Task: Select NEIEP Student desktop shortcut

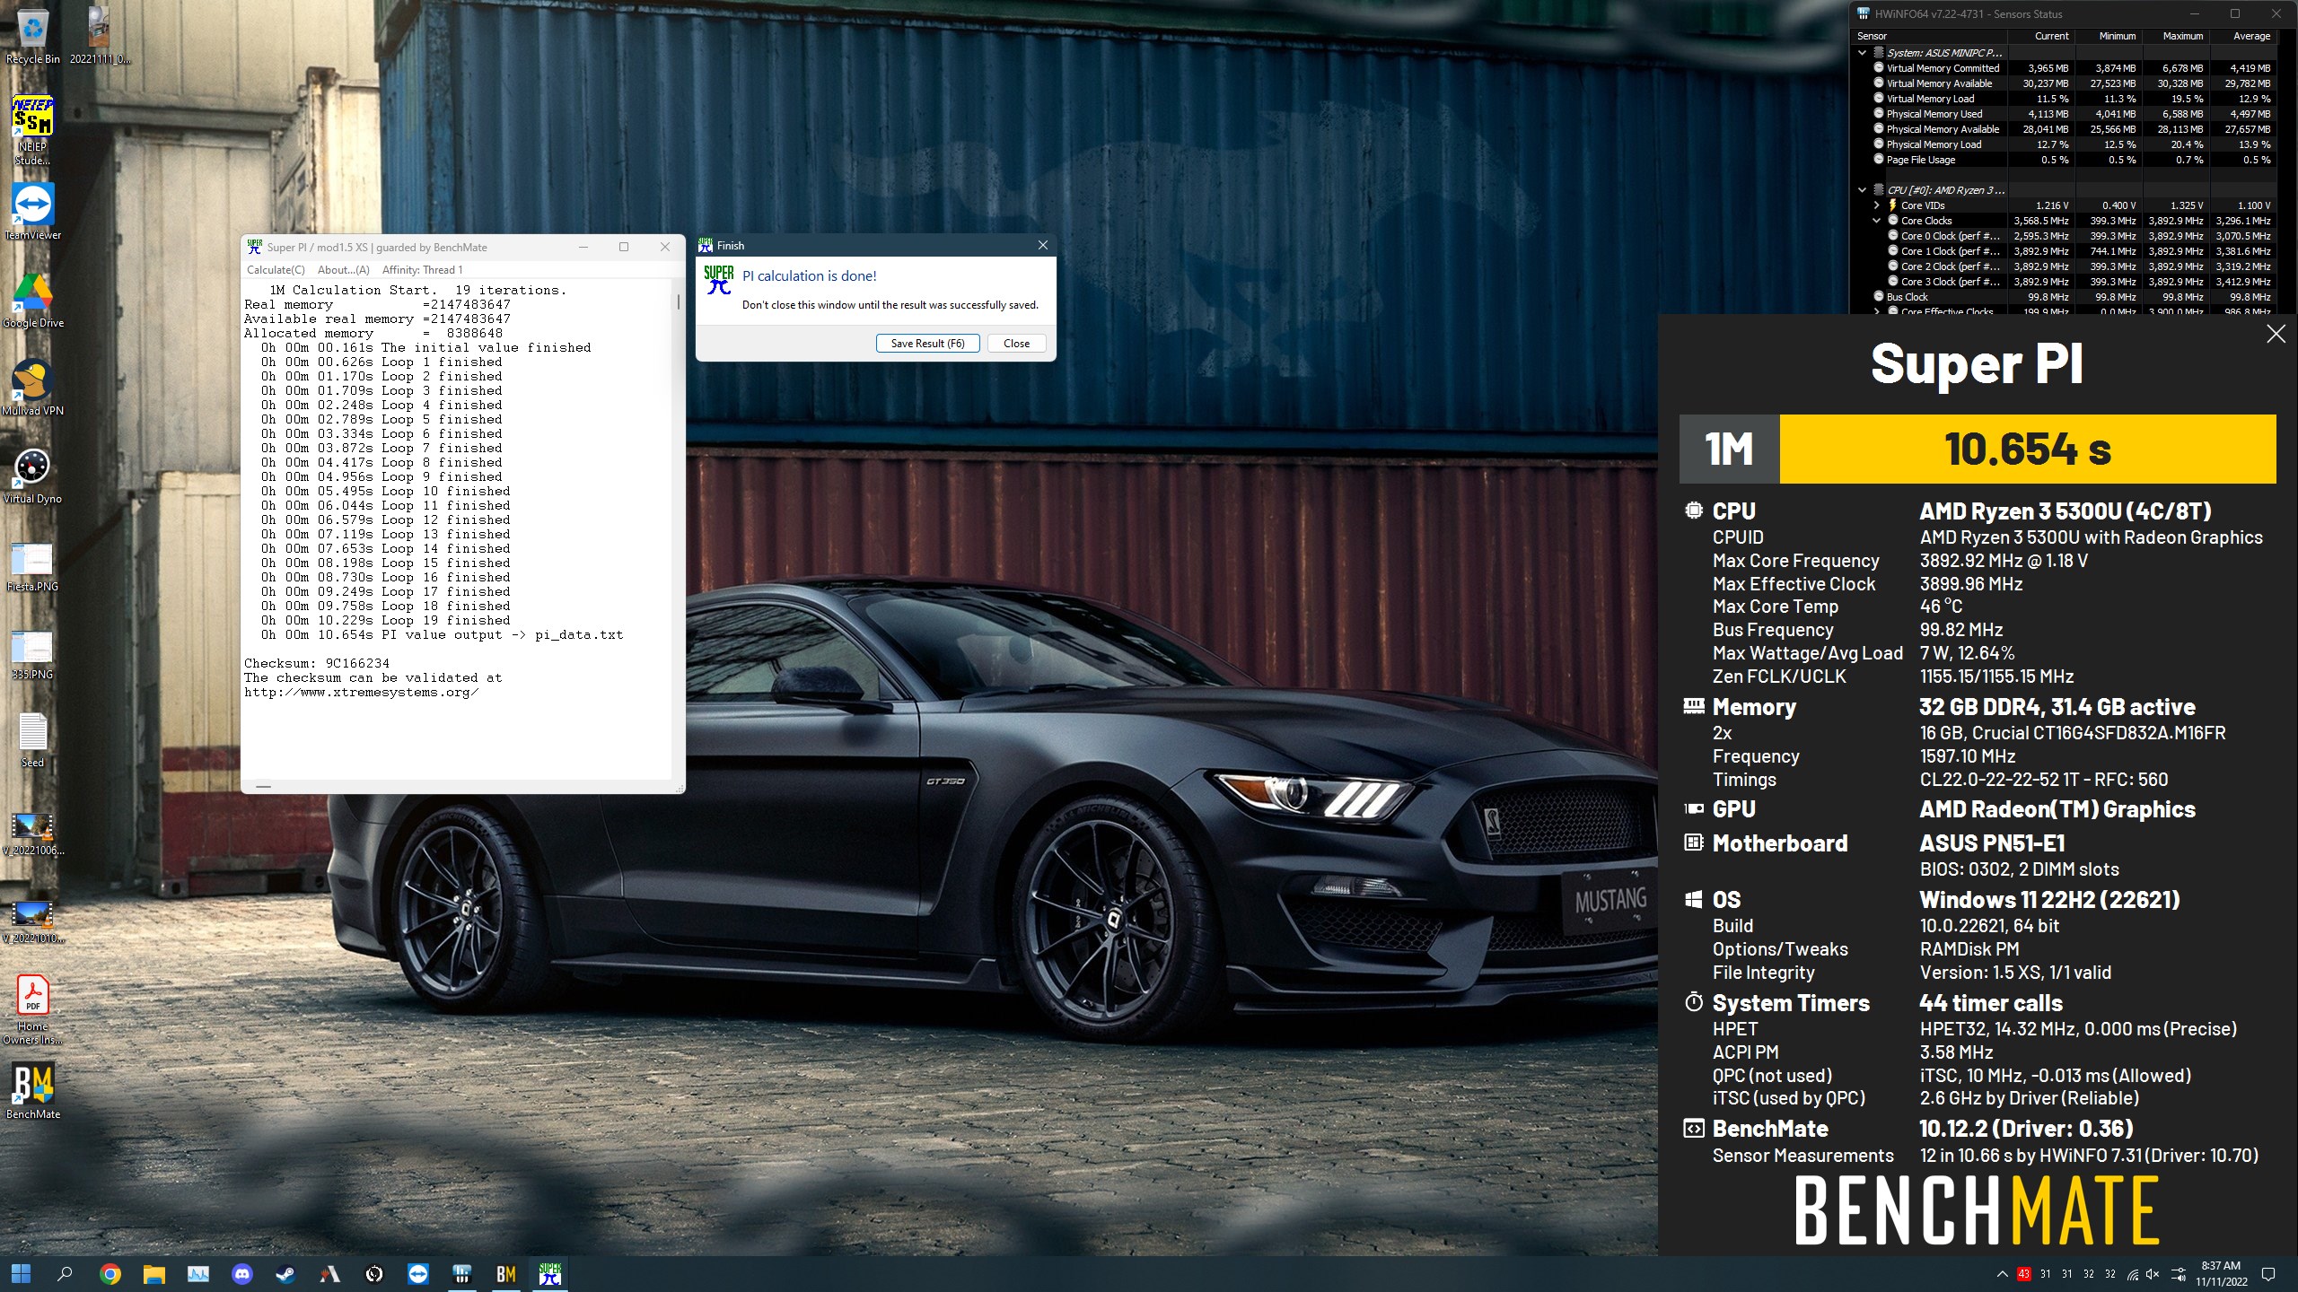Action: tap(32, 131)
